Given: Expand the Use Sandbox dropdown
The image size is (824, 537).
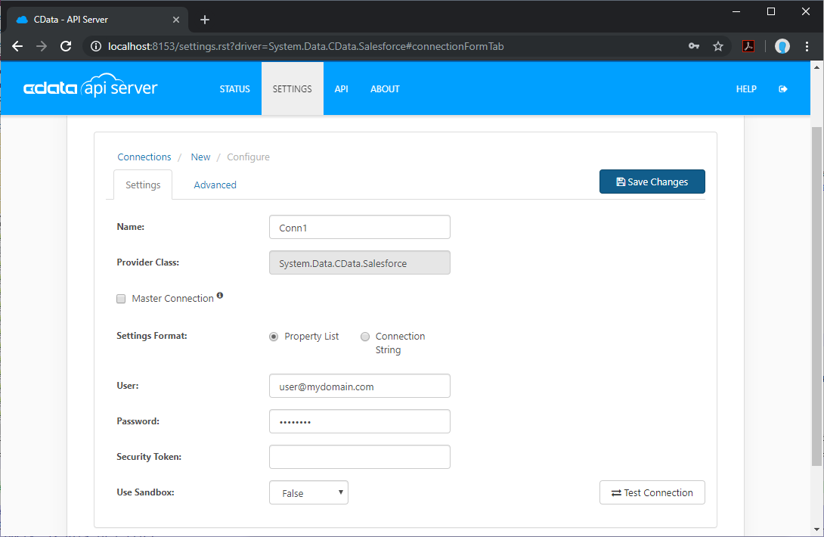Looking at the screenshot, I should point(308,492).
